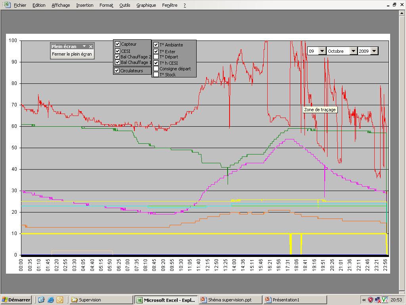The image size is (406, 305).
Task: Click the 12:15 label on the time axis
Action: 207,264
